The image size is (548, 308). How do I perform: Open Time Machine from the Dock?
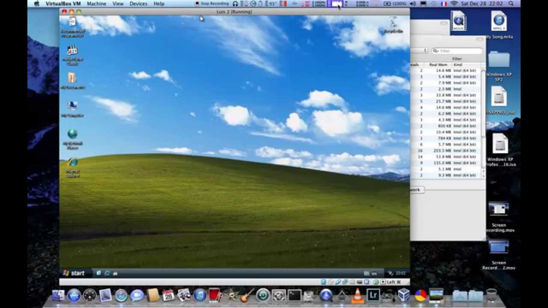(x=263, y=295)
